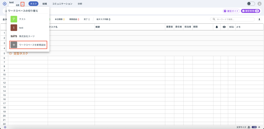Select the green テスト workspace icon

click(14, 19)
